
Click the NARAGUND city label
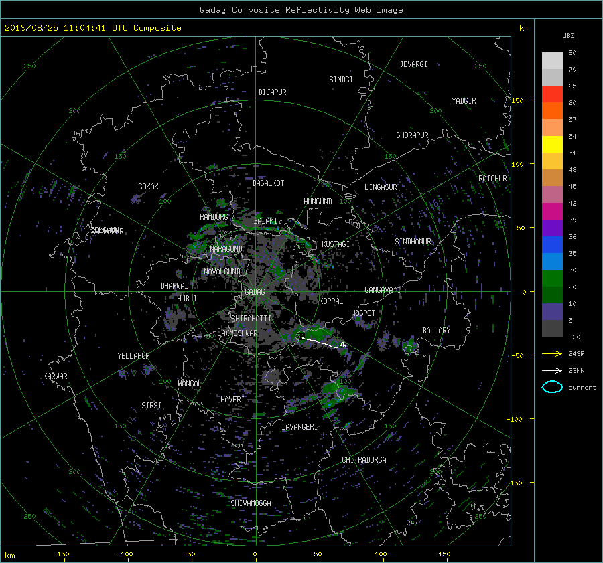[x=226, y=249]
